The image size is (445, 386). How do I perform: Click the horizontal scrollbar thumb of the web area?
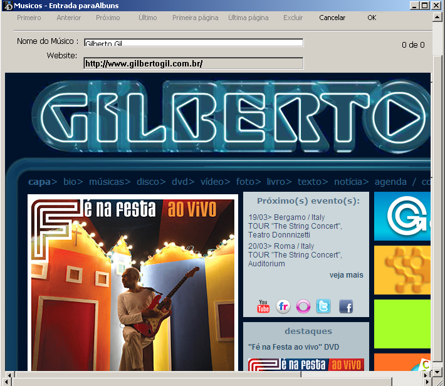[x=158, y=374]
